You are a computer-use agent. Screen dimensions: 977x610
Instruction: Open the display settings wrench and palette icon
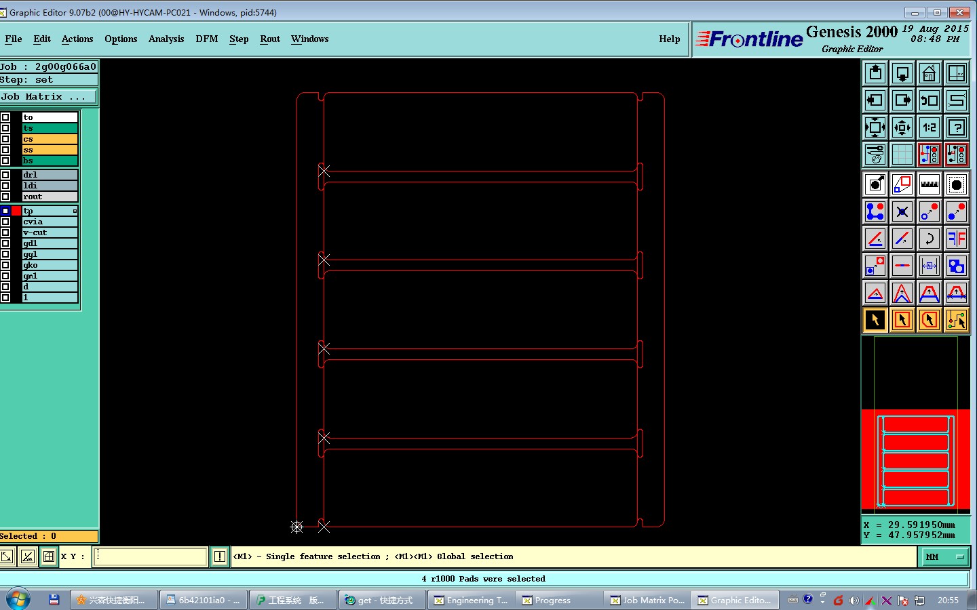875,155
